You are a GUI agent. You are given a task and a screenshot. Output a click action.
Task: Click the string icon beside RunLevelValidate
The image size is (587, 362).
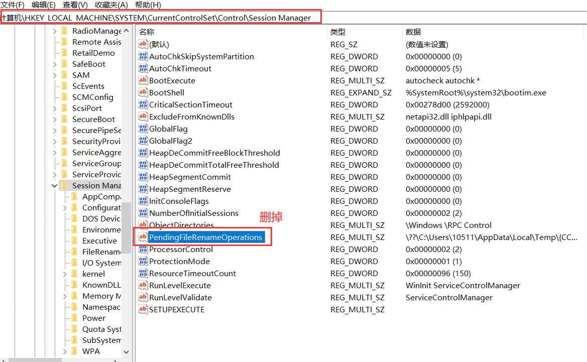[143, 297]
